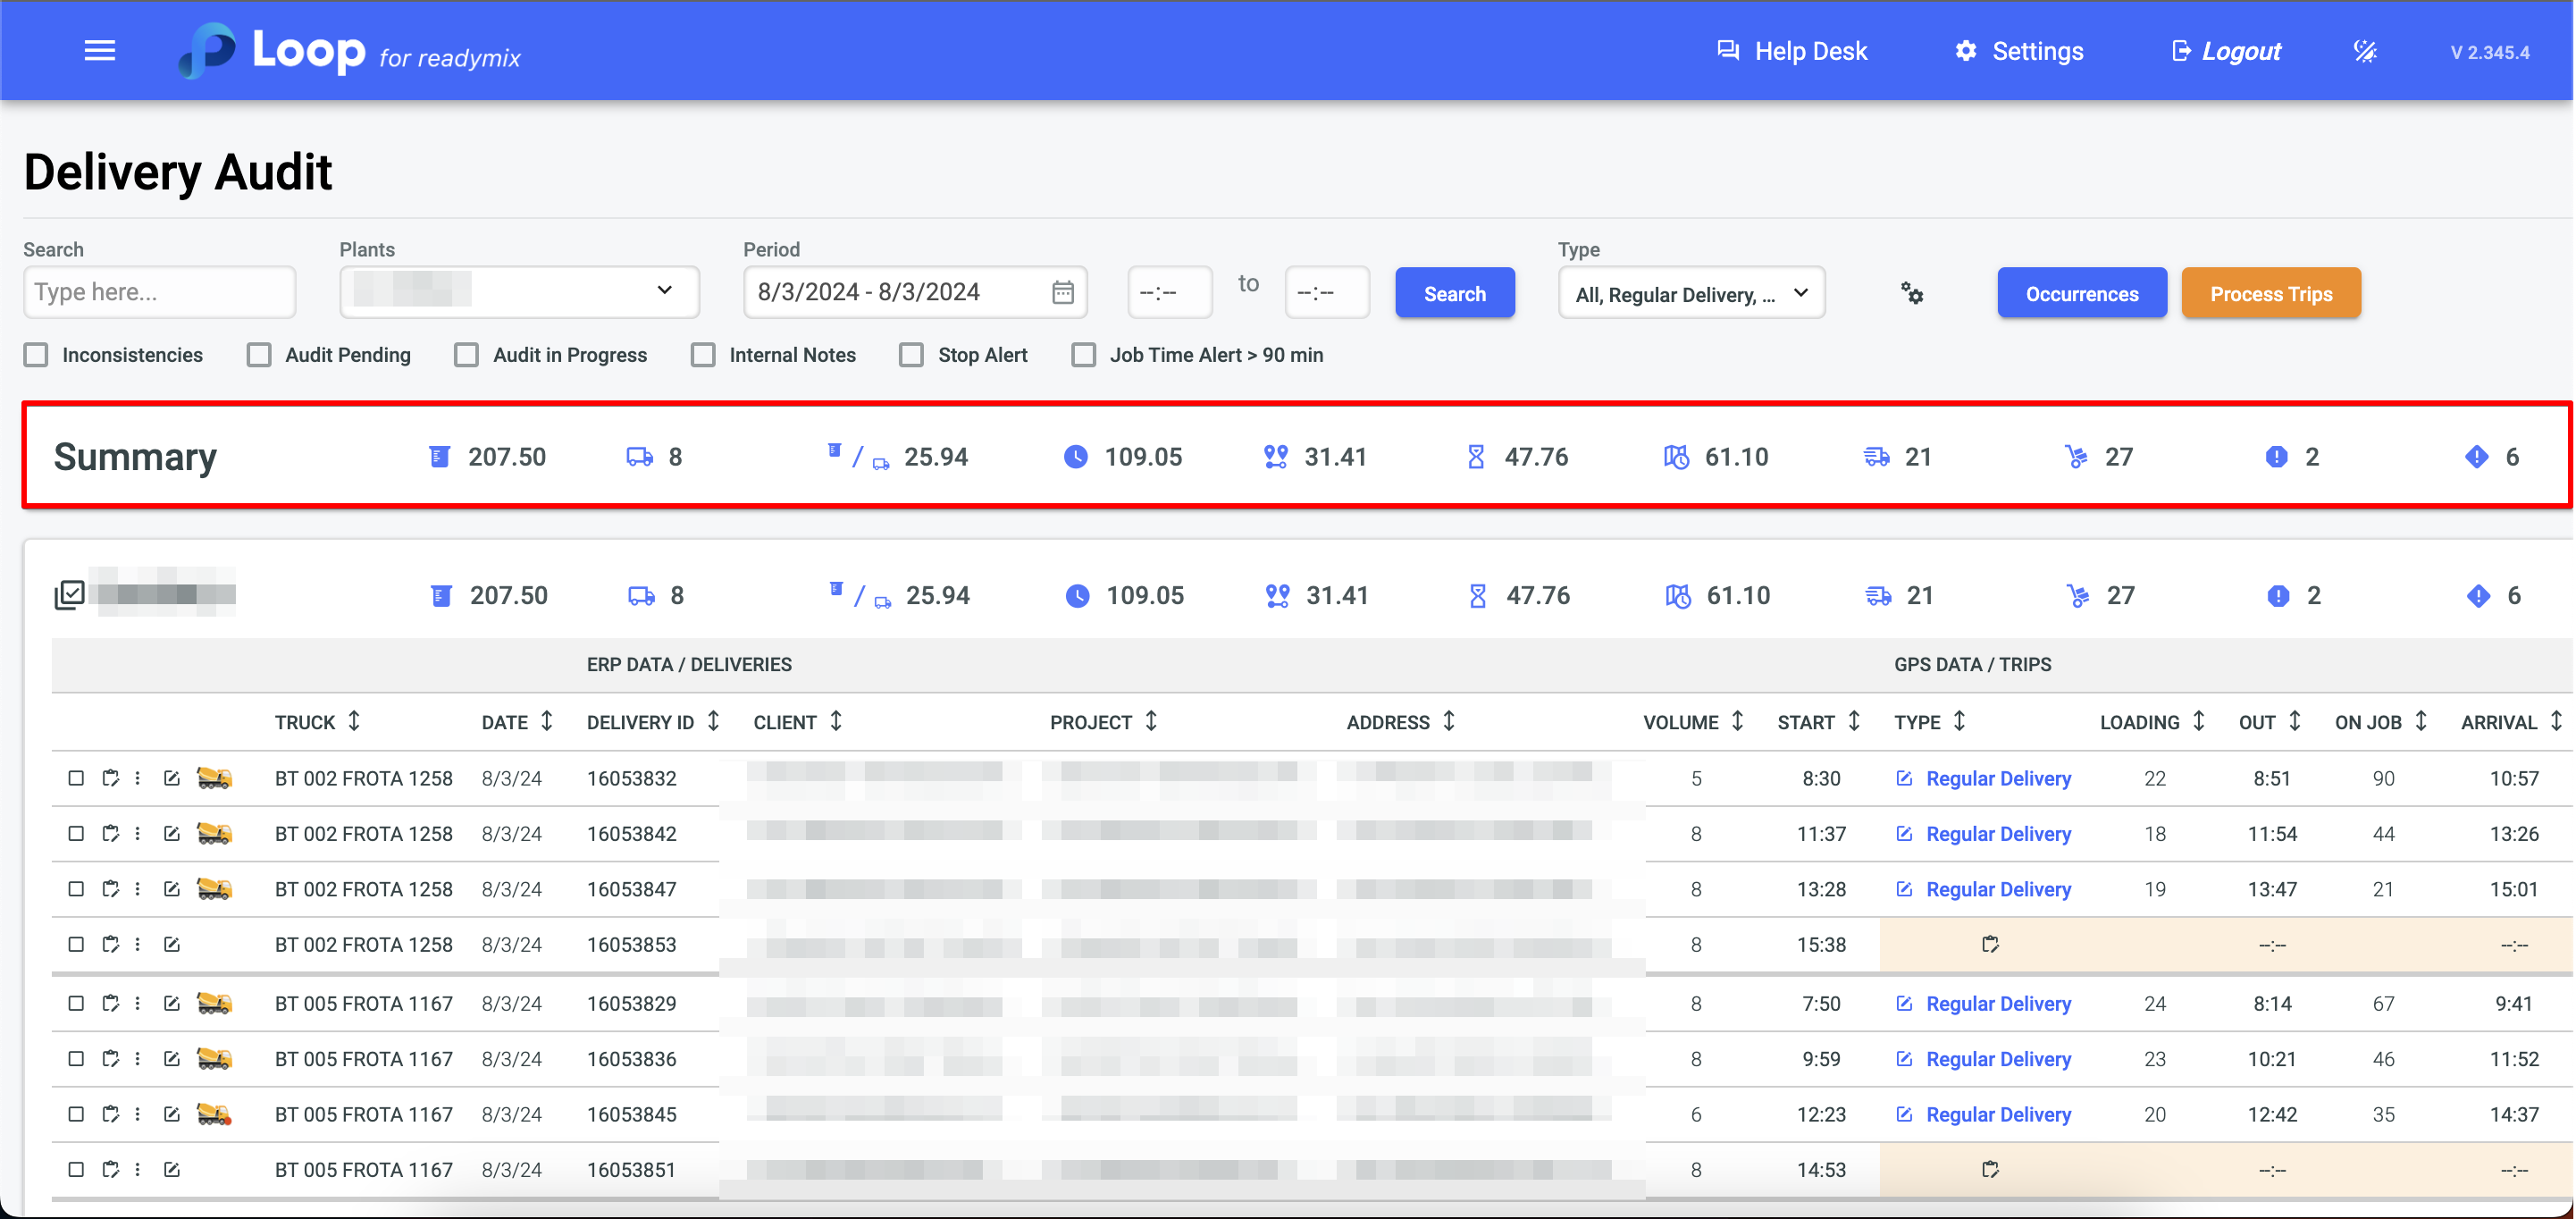Enable the Inconsistencies filter checkbox
The height and width of the screenshot is (1219, 2576).
click(37, 355)
